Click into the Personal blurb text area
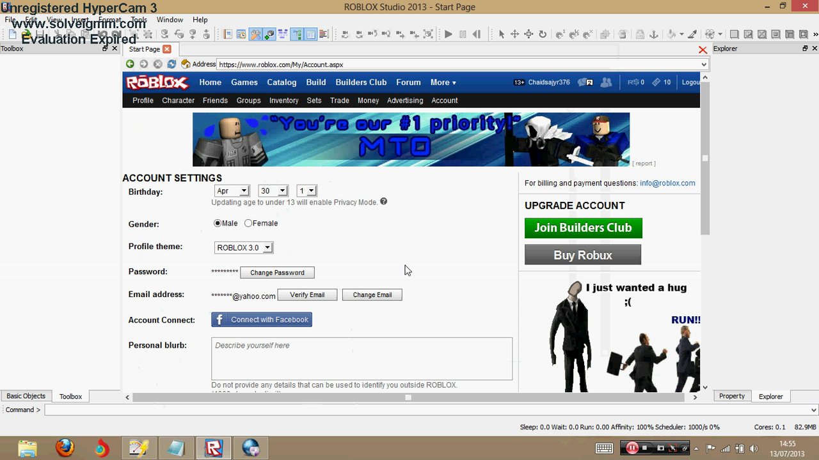The image size is (819, 460). point(362,359)
